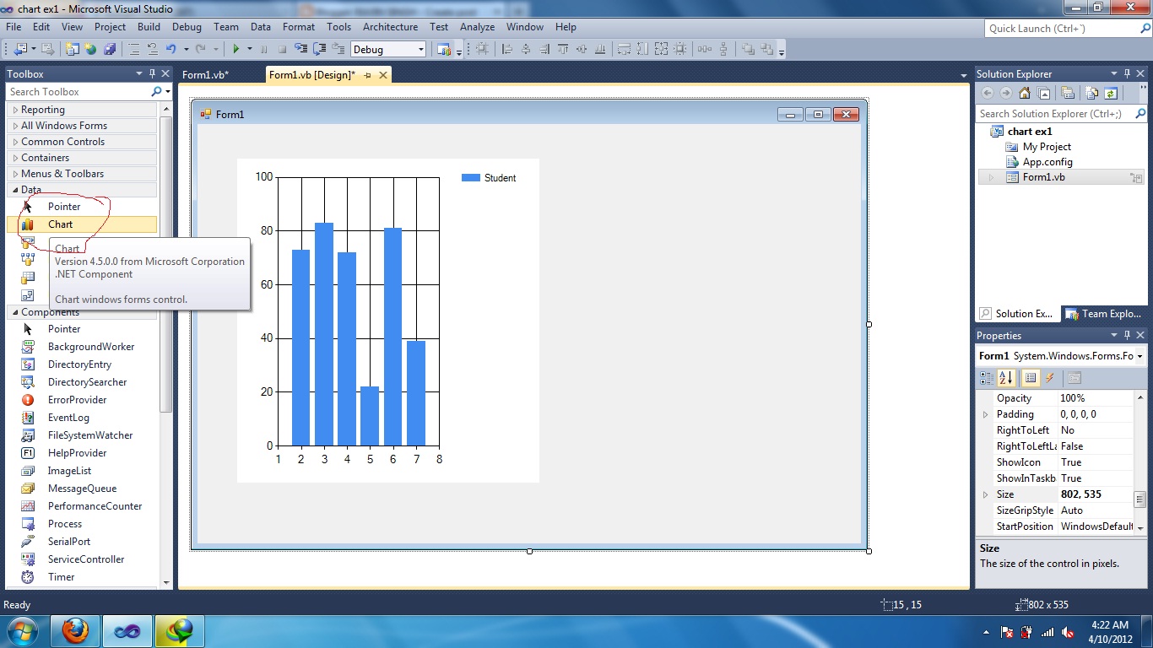Viewport: 1153px width, 648px height.
Task: Select the BackgroundWorker component
Action: click(82, 347)
